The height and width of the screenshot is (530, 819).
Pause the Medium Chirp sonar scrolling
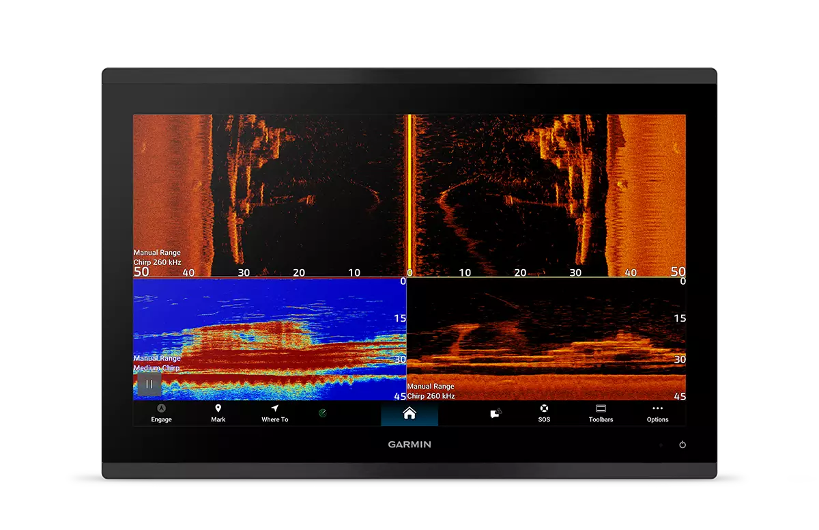(x=149, y=384)
